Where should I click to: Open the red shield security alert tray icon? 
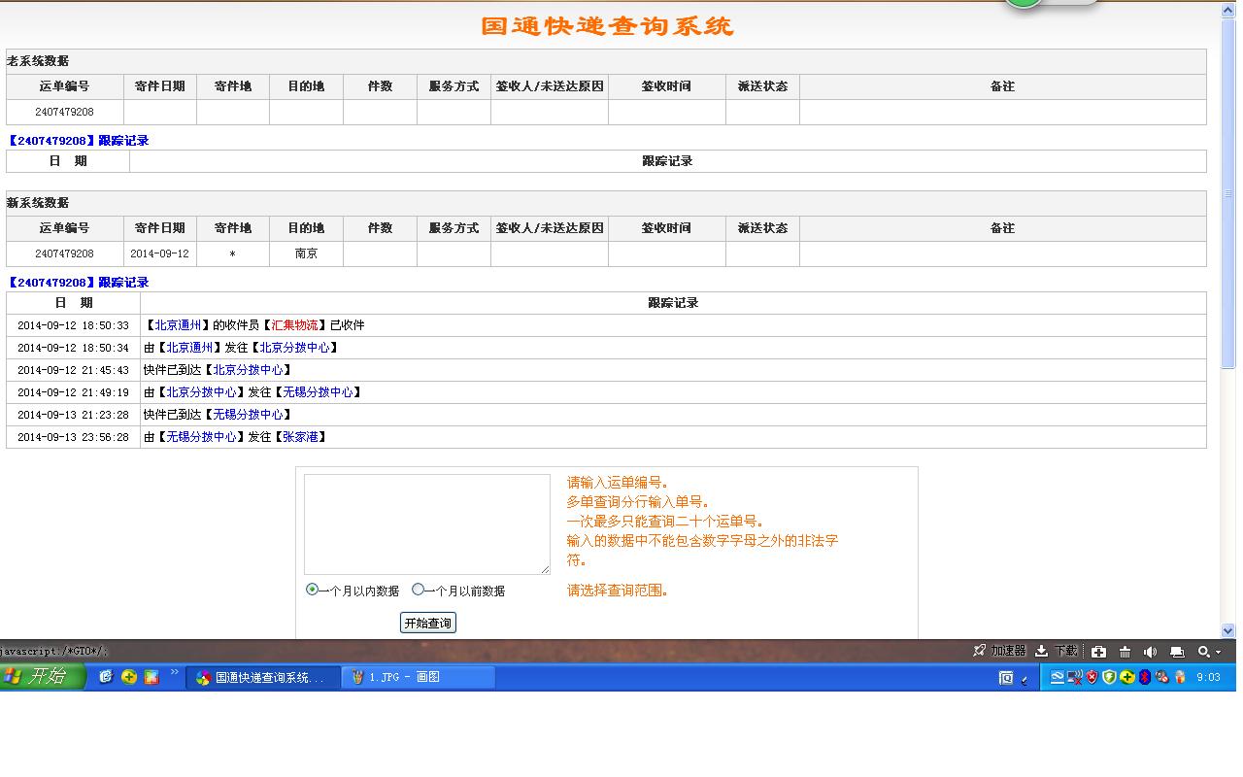[1092, 677]
